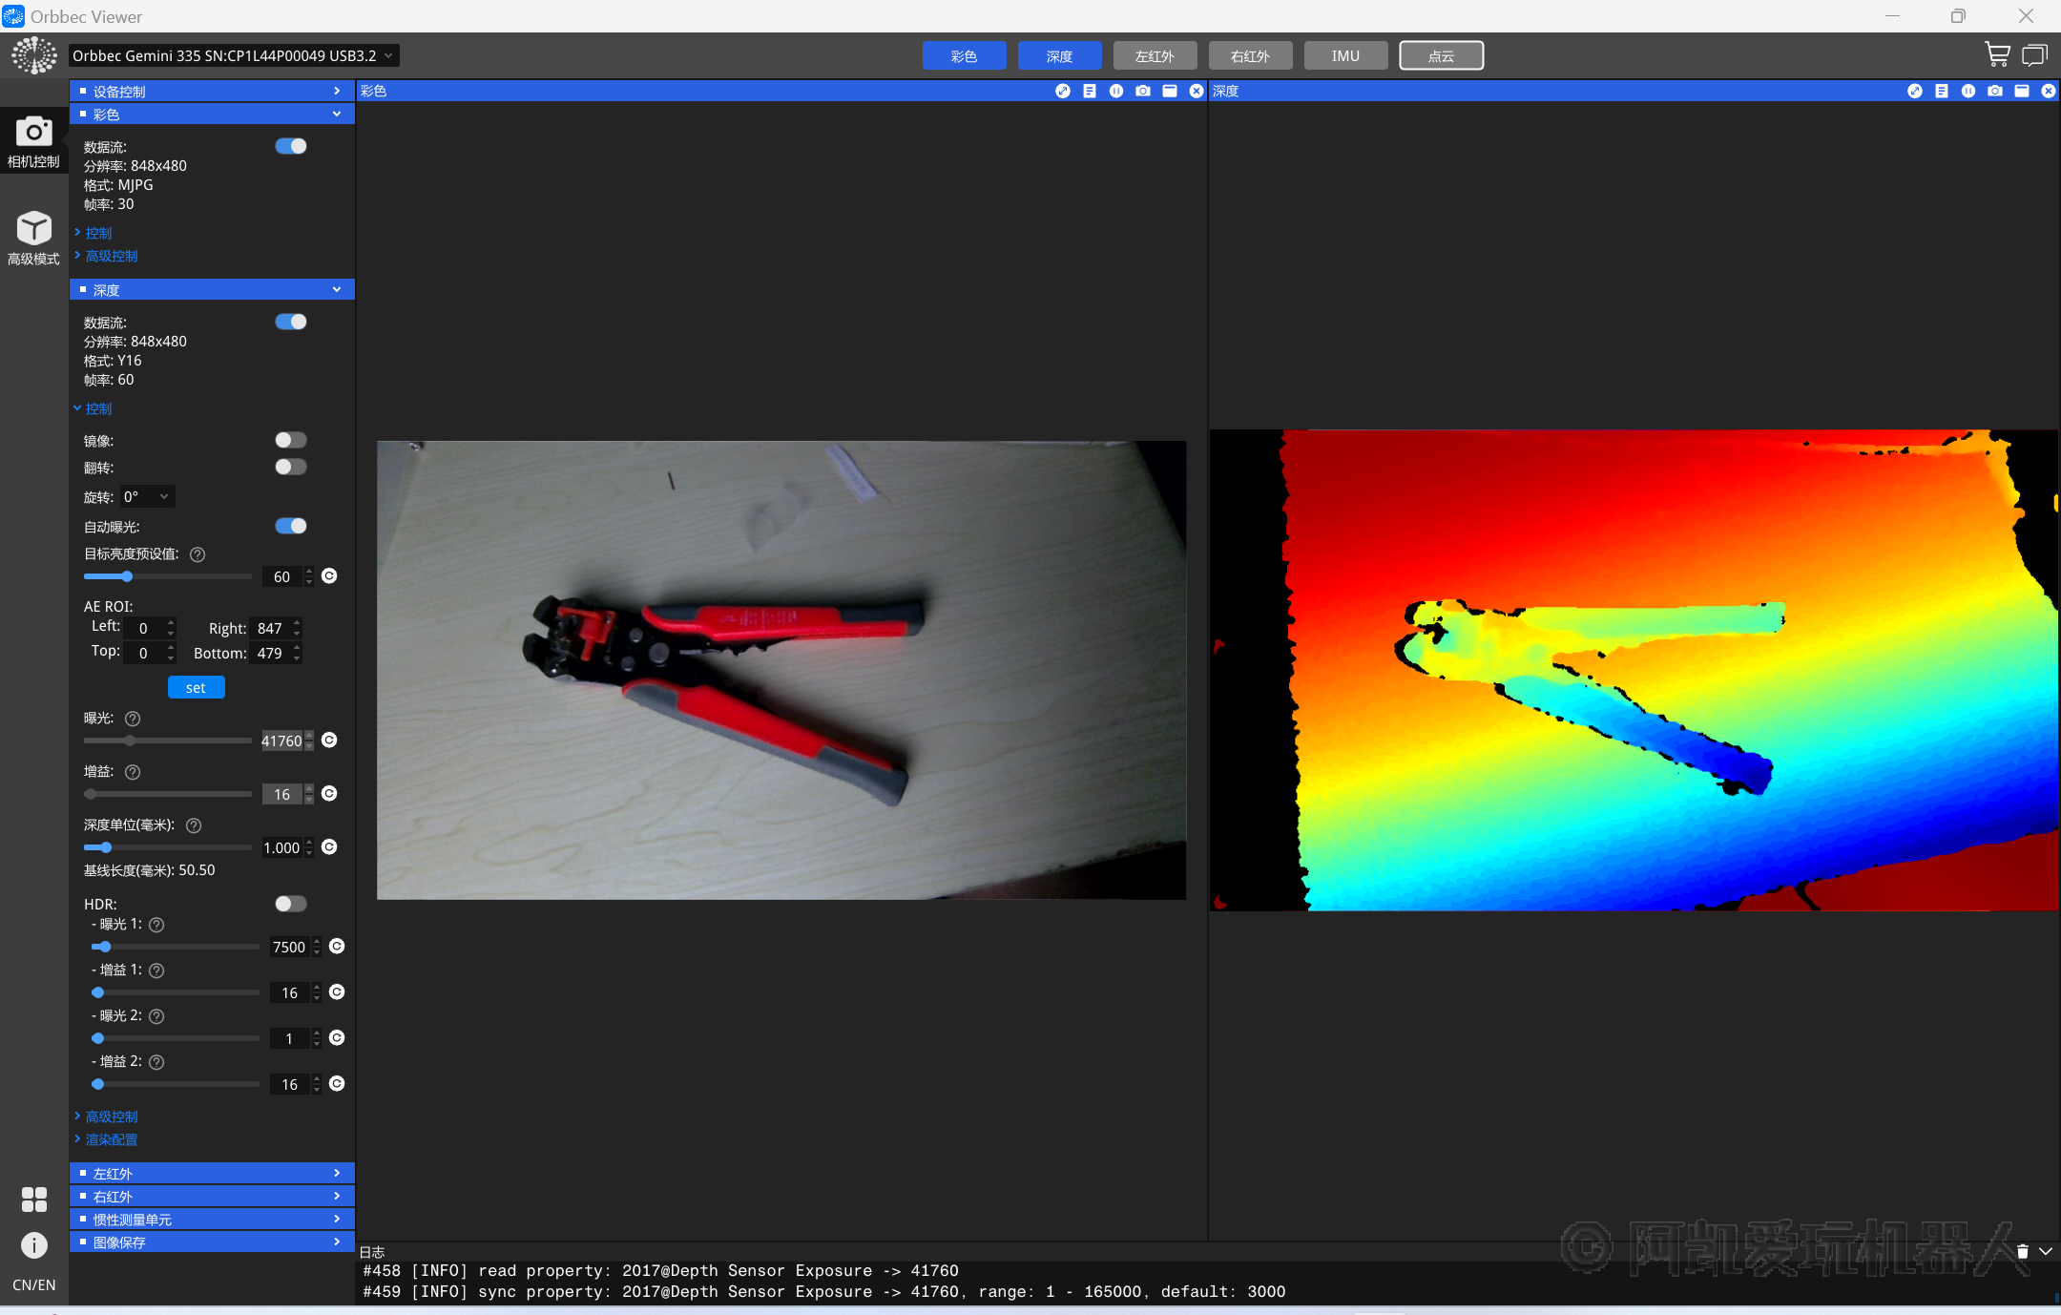
Task: Open the info icon in sidebar
Action: coord(33,1244)
